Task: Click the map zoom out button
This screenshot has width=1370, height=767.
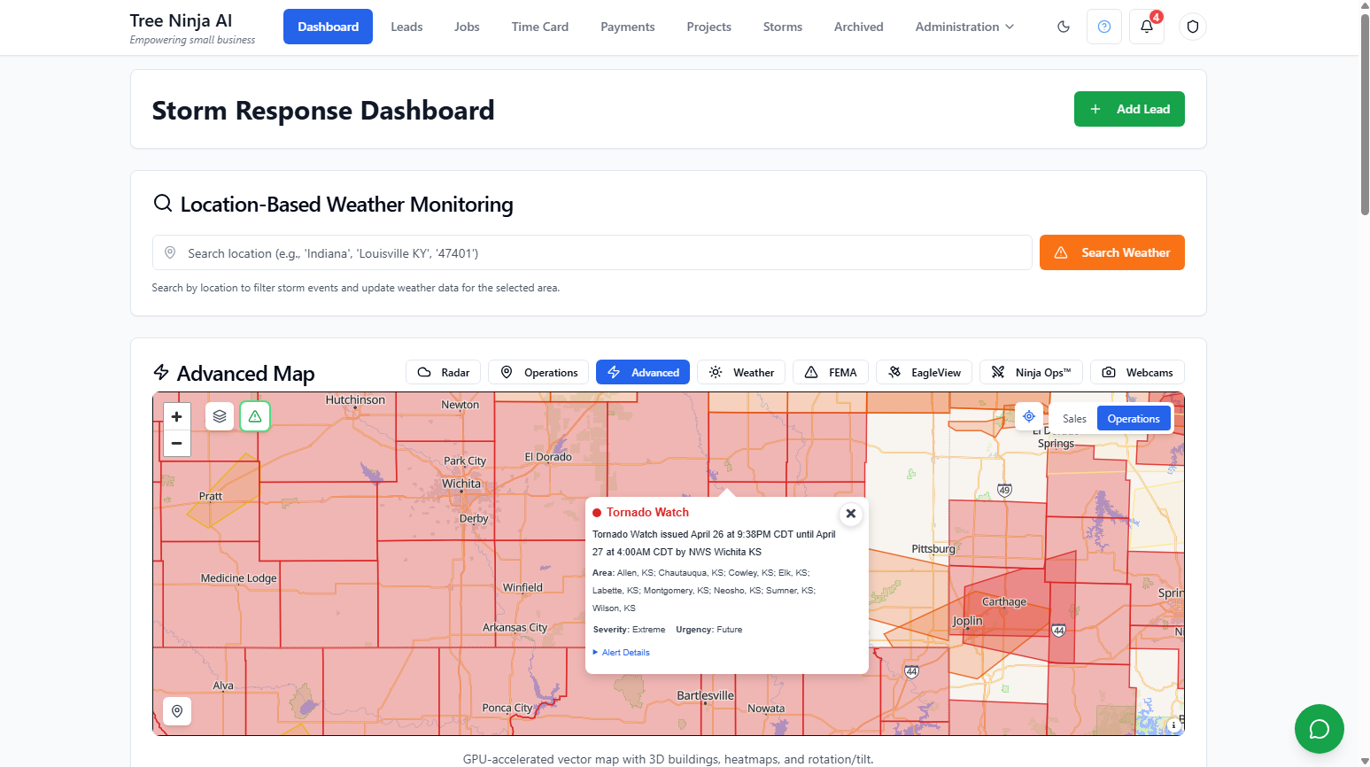Action: (177, 443)
